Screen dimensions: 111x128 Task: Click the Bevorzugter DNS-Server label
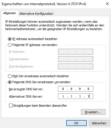26,89
